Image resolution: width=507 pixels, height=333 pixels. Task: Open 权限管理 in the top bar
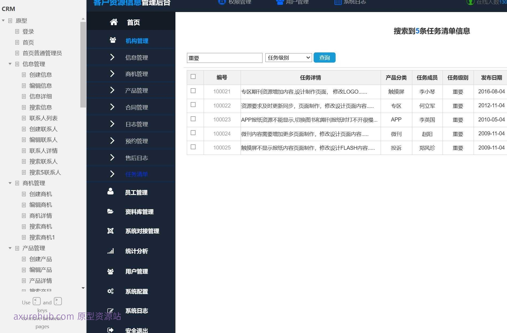239,2
